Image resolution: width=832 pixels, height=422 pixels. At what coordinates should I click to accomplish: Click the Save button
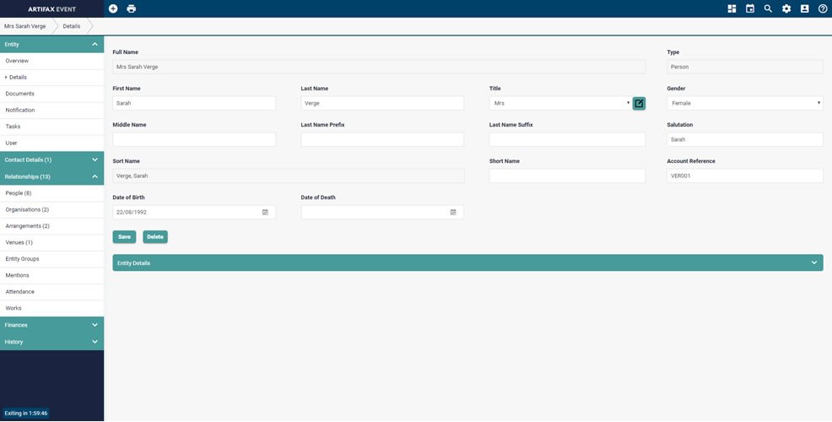(124, 237)
